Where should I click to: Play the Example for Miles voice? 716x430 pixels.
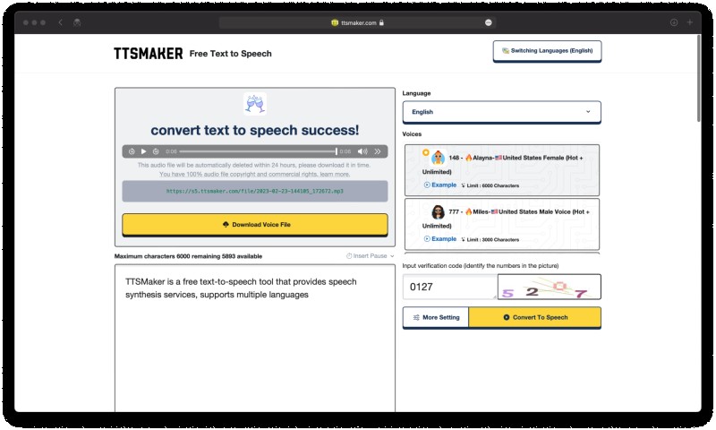440,239
